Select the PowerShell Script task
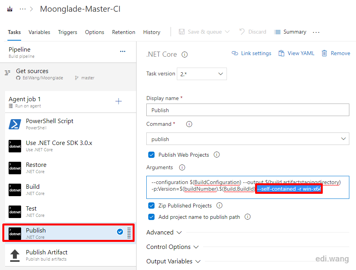 (70, 124)
